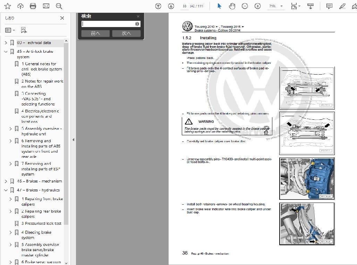Collapse the 45 Anti-lock brake system bookmark
This screenshot has height=265, width=357.
[6, 52]
